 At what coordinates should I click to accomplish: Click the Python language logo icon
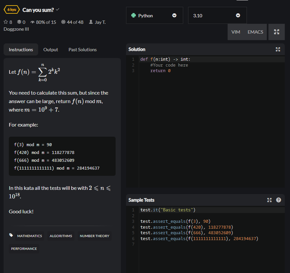134,16
